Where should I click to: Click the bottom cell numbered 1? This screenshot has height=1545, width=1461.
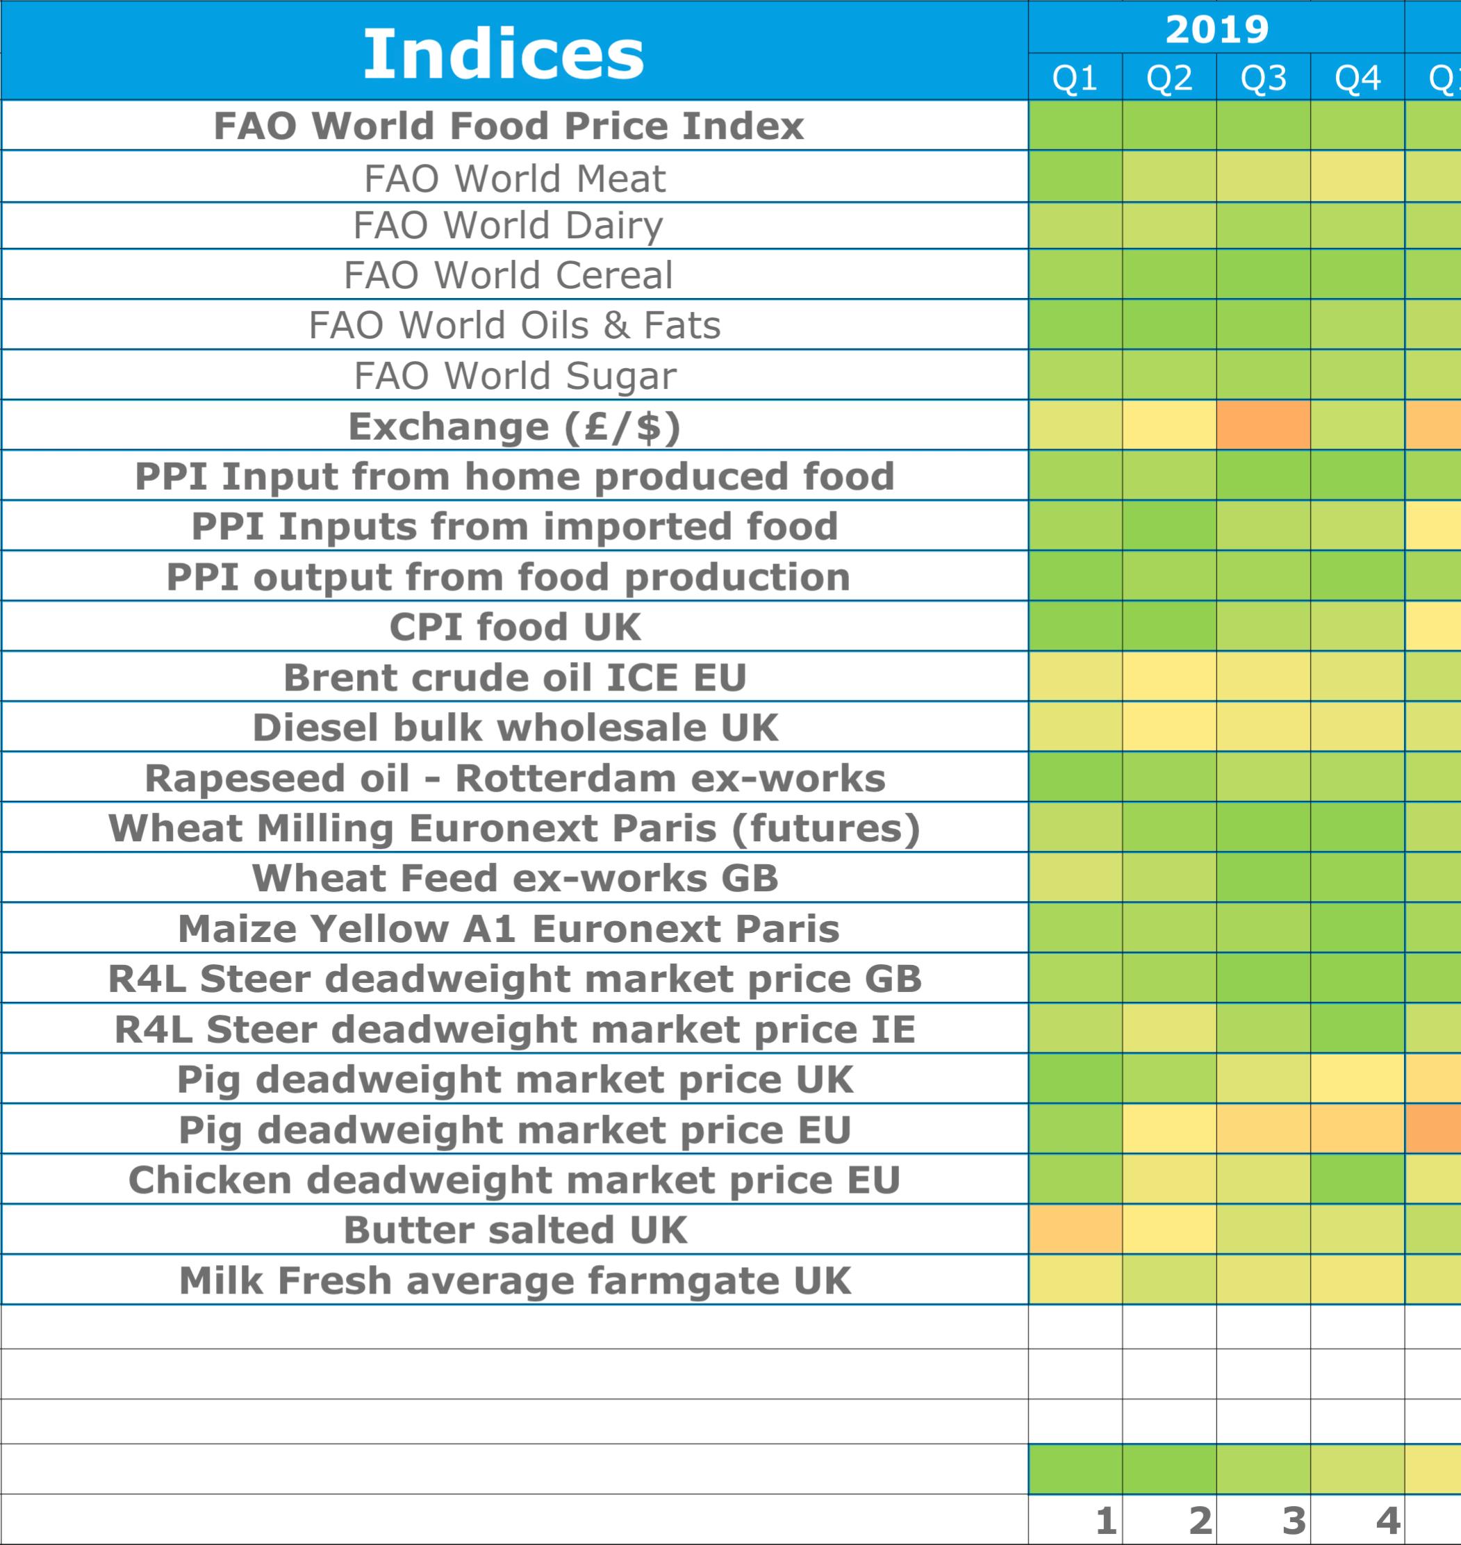(1075, 1519)
